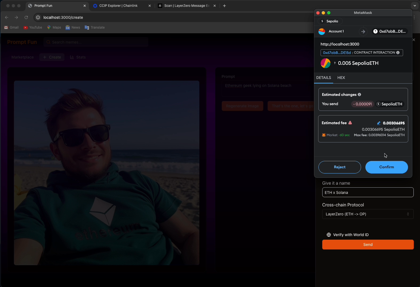420x287 pixels.
Task: Click the Estimated changes info icon
Action: [359, 95]
